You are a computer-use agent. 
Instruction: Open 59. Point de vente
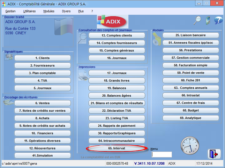coord(191,73)
